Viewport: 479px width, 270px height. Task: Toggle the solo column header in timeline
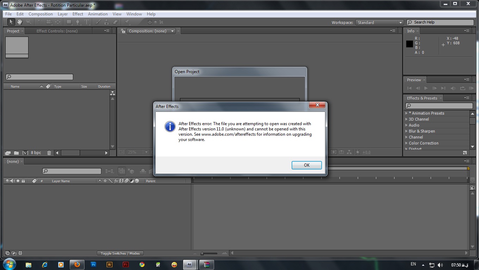click(18, 181)
